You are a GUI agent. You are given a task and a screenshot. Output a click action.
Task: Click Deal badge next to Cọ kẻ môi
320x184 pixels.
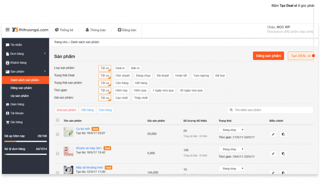(x=95, y=129)
